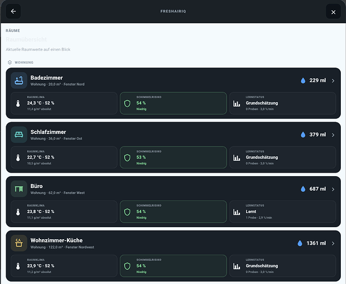Click the shield icon in Badezimmer Schimmelrisiko
The height and width of the screenshot is (284, 346).
pyautogui.click(x=127, y=103)
